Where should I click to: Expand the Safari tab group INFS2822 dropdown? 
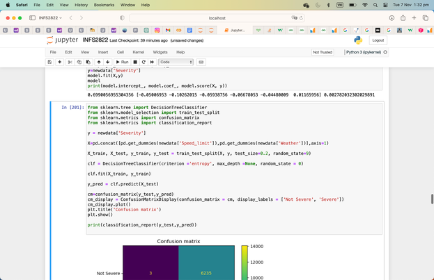pyautogui.click(x=50, y=18)
